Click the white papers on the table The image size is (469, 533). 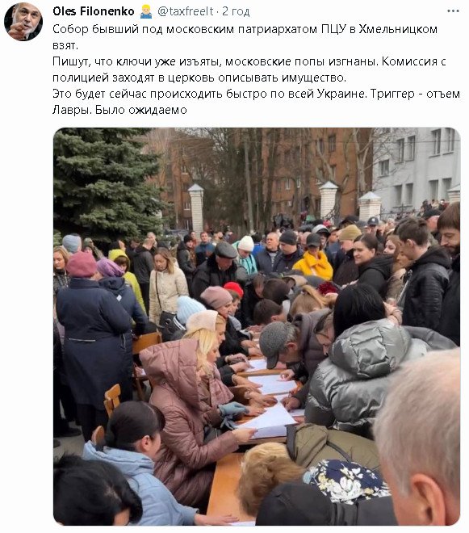(x=270, y=401)
